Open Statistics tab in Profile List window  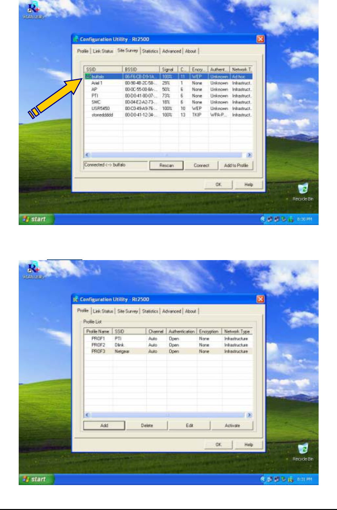coord(150,311)
